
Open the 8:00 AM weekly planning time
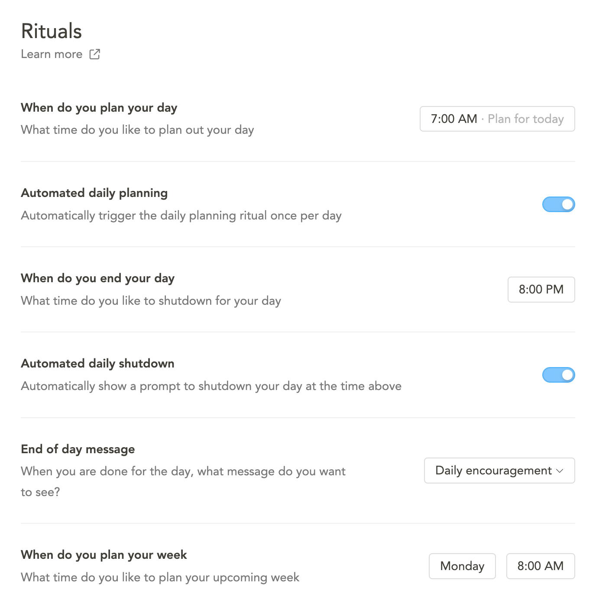tap(541, 566)
